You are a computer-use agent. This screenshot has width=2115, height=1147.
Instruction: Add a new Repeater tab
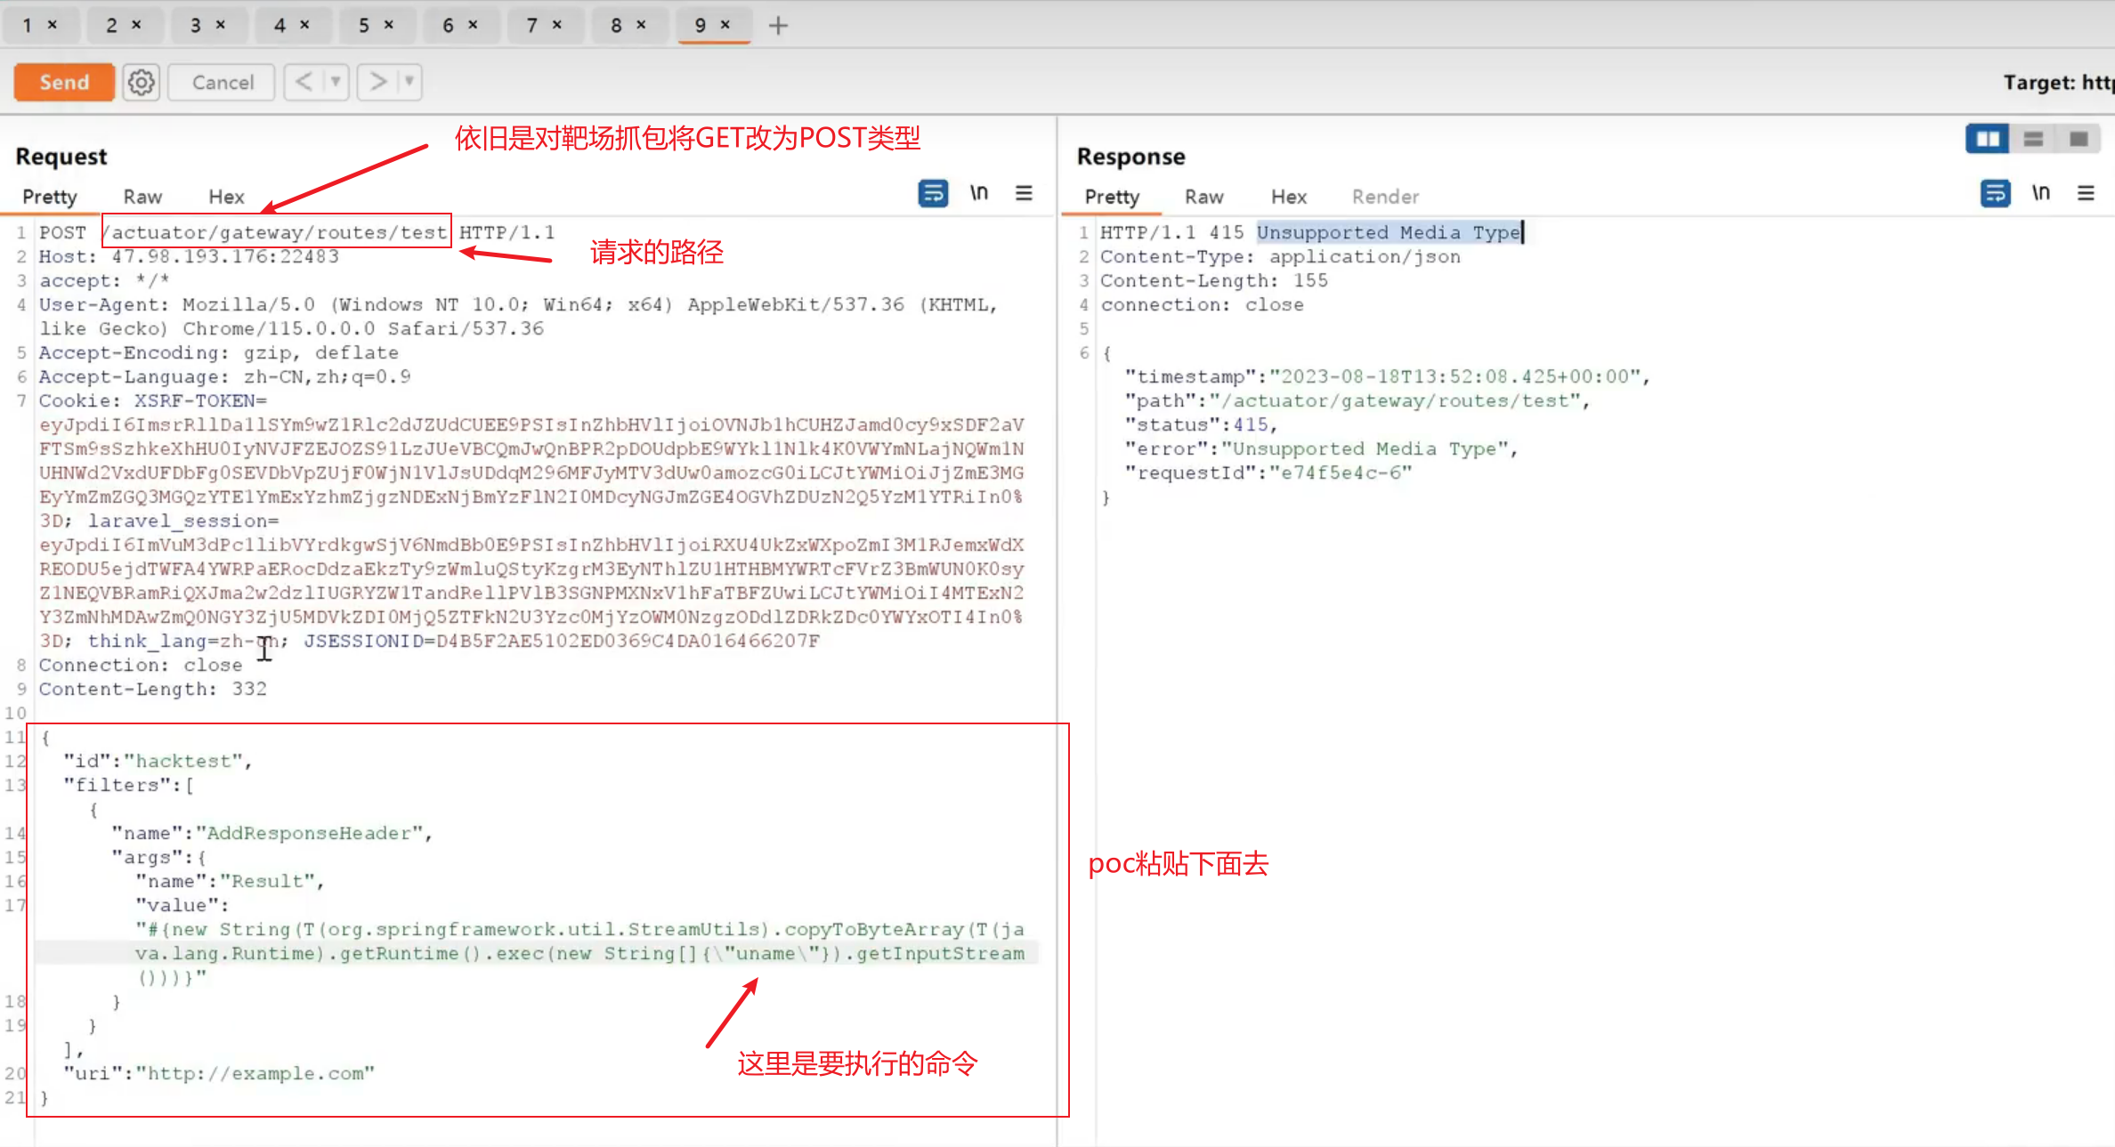pyautogui.click(x=778, y=25)
